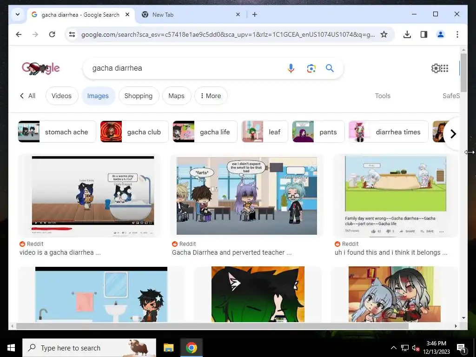Open network status tray icon
The width and height of the screenshot is (476, 357).
[405, 348]
